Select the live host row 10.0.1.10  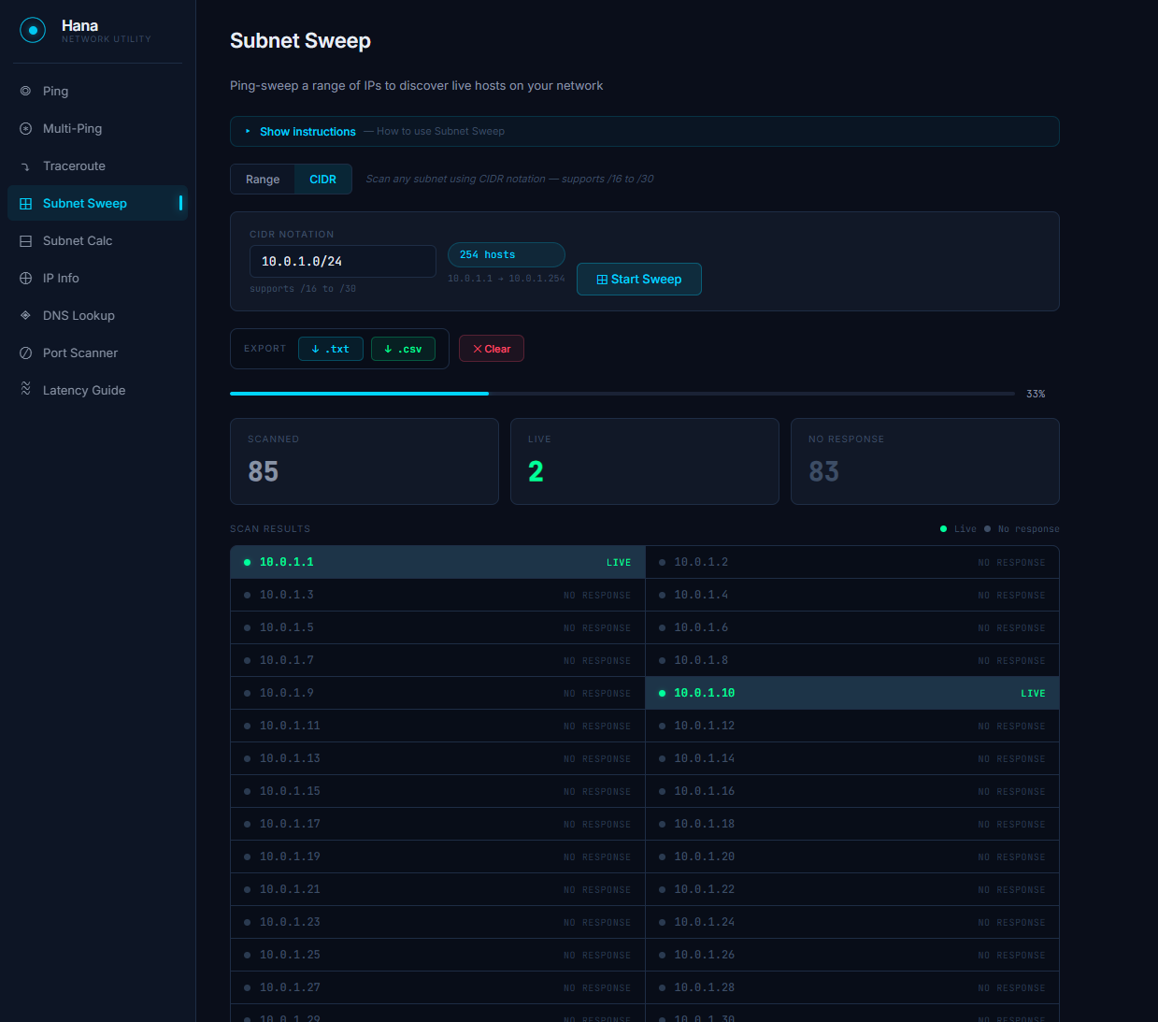pos(852,693)
